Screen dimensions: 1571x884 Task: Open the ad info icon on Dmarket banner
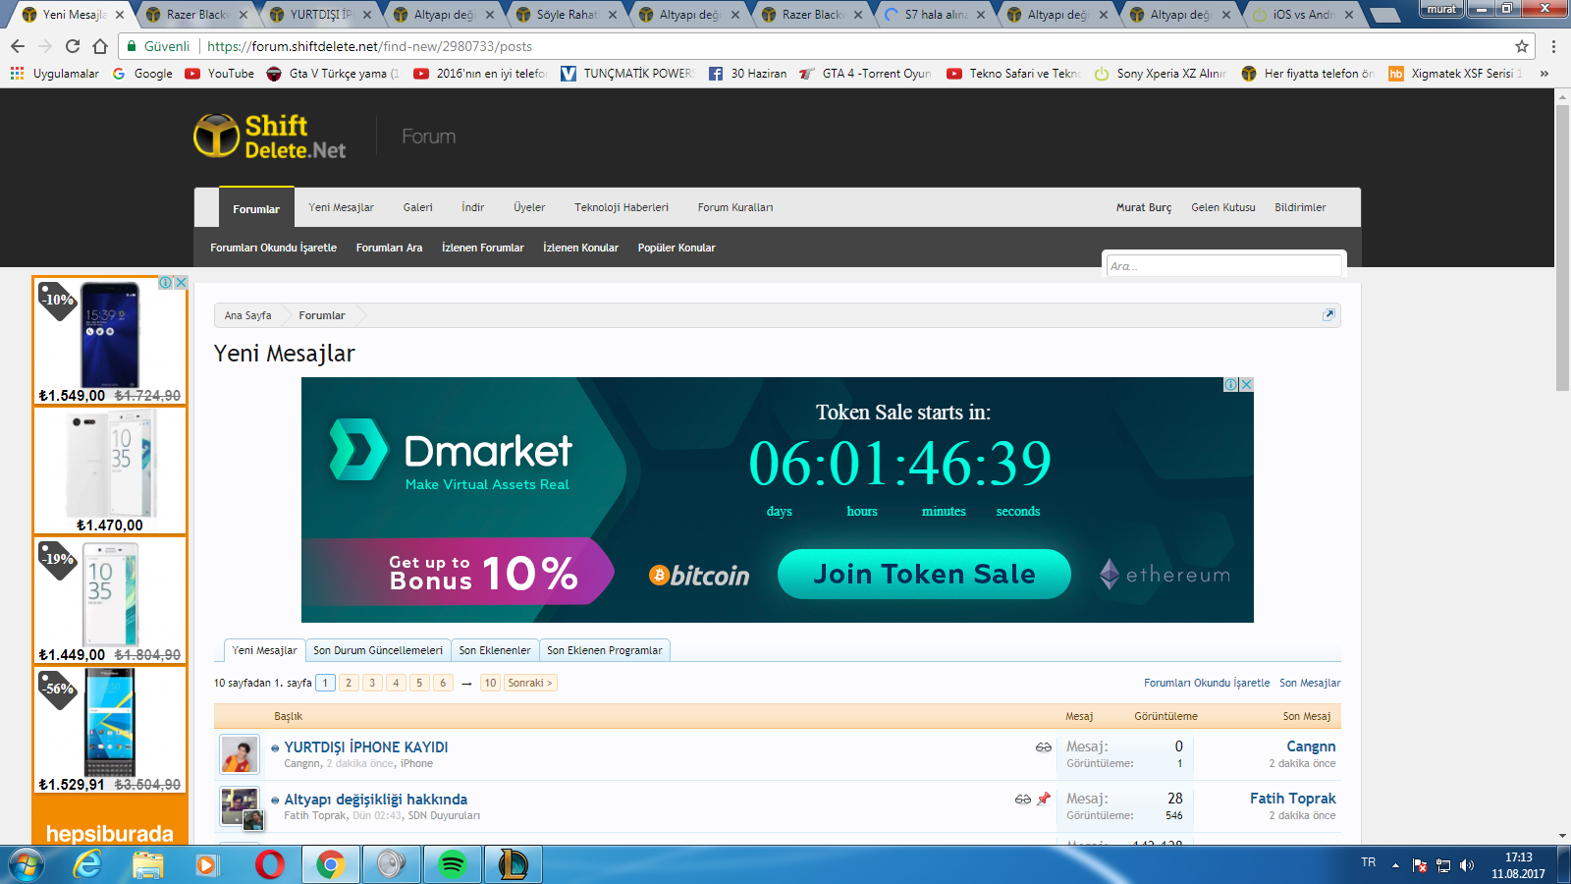coord(1230,385)
